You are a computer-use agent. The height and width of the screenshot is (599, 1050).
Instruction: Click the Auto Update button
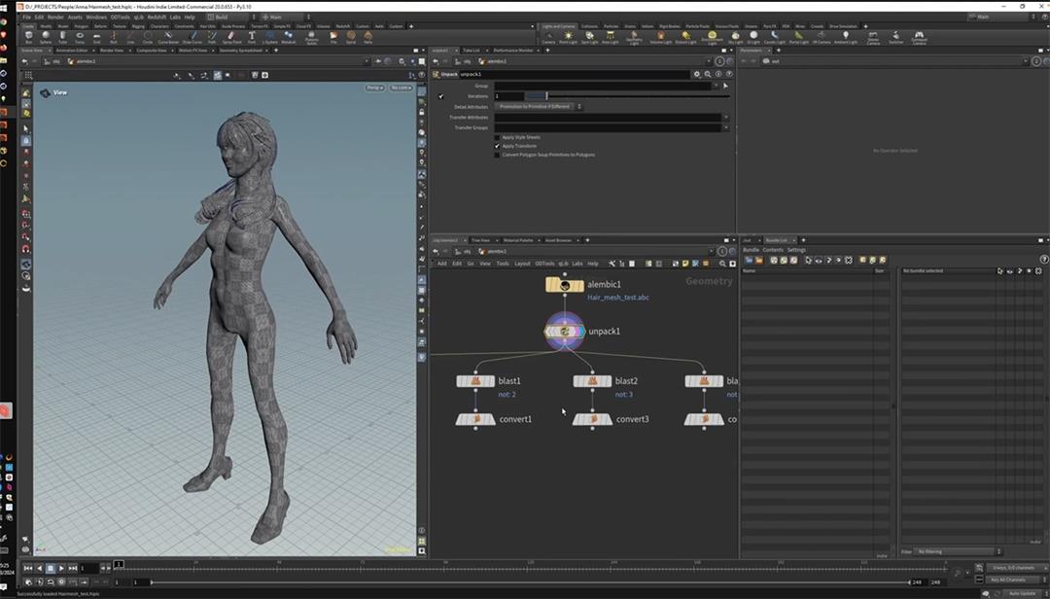[1021, 592]
